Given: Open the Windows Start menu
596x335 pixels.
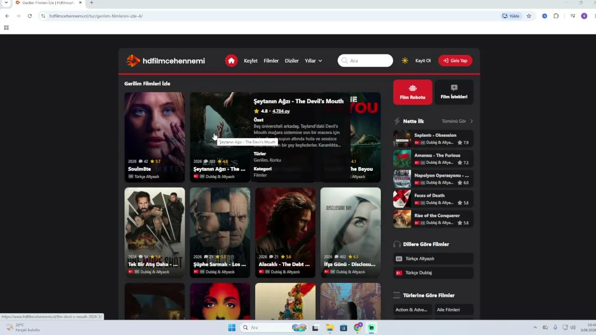Looking at the screenshot, I should pyautogui.click(x=231, y=328).
